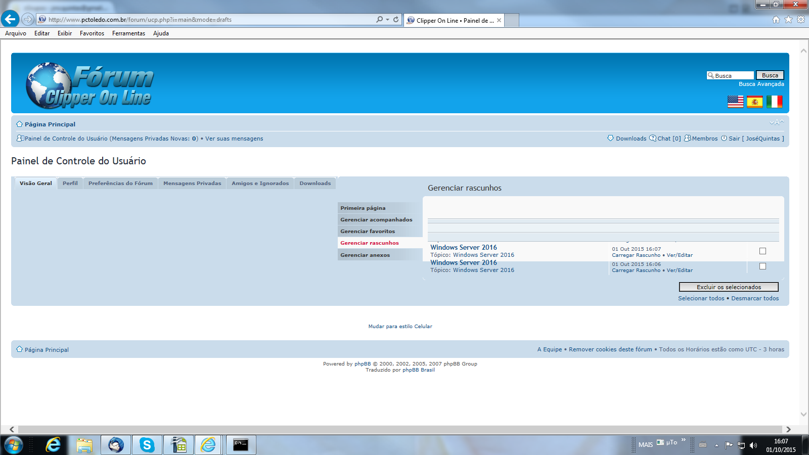Click the browser Forward arrow button

(x=28, y=20)
